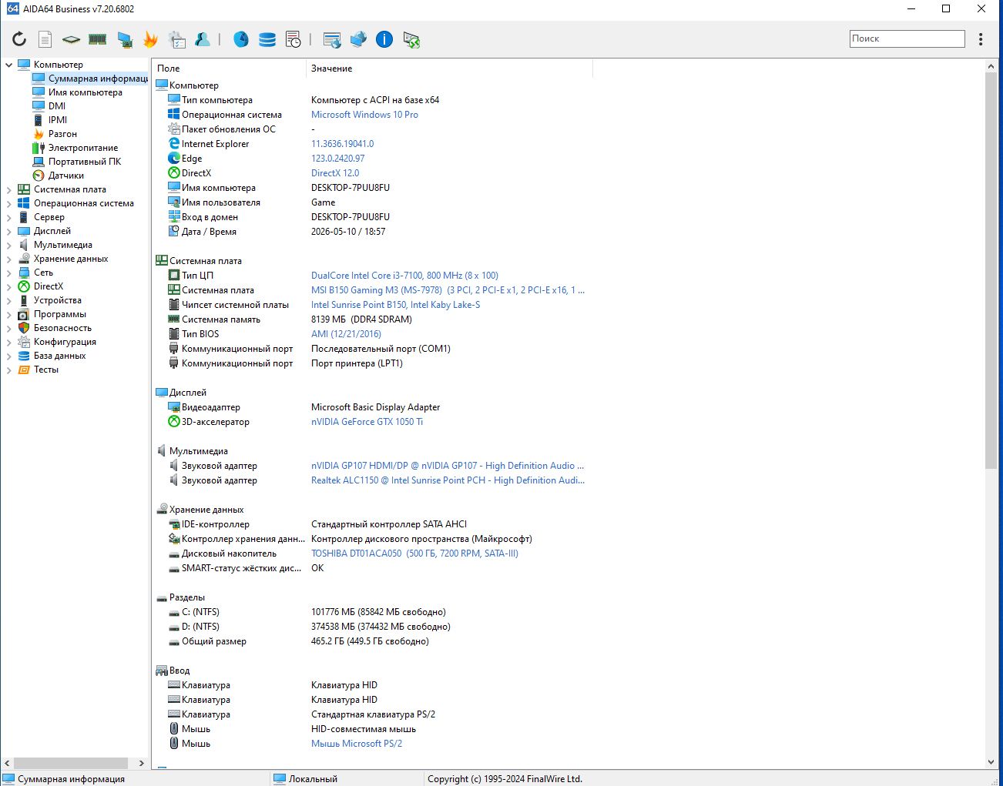Click the report with clock toolbar icon

tap(293, 39)
